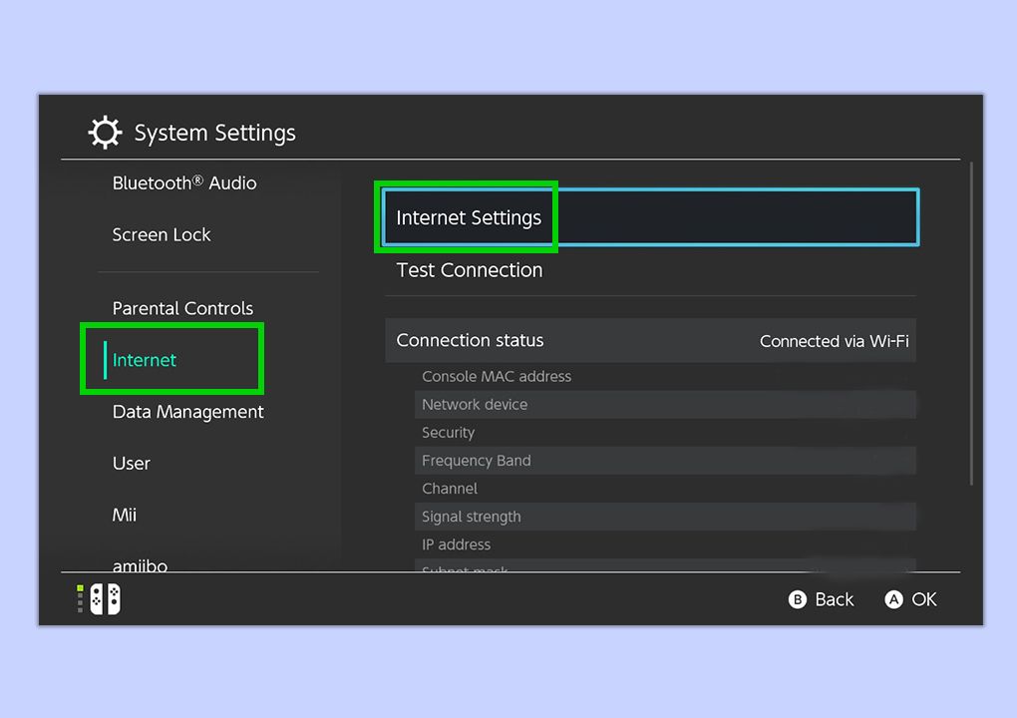Open the User settings section
The width and height of the screenshot is (1017, 718).
(131, 463)
